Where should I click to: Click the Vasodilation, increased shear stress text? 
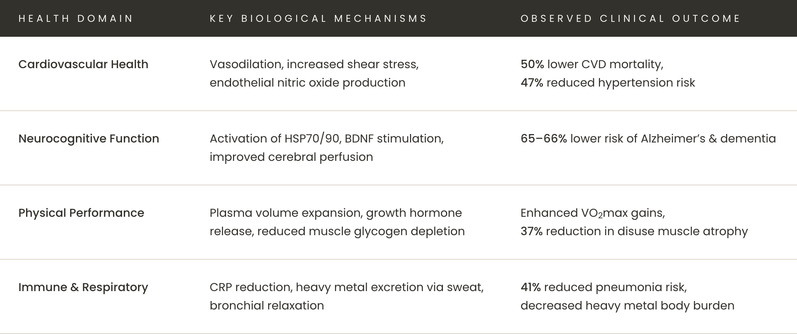pyautogui.click(x=314, y=64)
